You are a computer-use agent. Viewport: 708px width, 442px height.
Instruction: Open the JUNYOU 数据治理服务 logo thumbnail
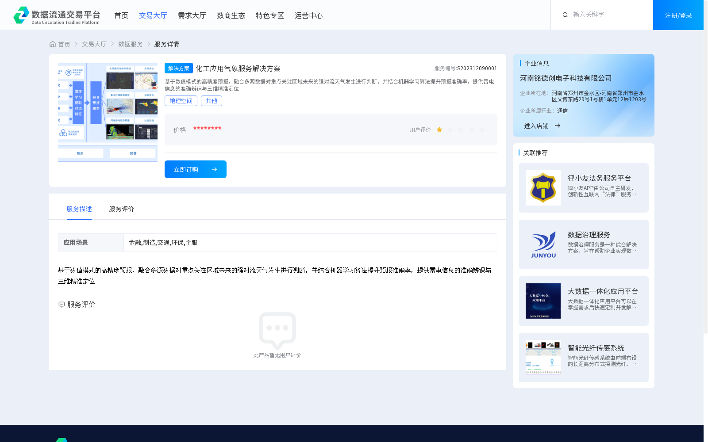(543, 244)
